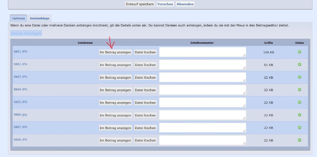317x157 pixels.
Task: Click the resize grip on Bild6.jpg comment field
Action: [x=244, y=118]
